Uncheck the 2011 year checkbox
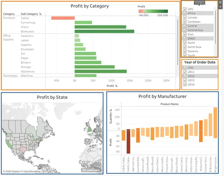This screenshot has height=176, width=224. (x=185, y=72)
